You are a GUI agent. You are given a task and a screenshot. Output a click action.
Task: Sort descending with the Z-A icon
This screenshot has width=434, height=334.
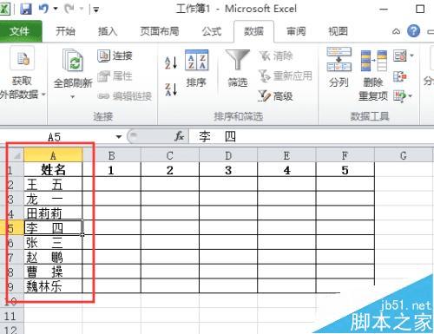pos(171,89)
